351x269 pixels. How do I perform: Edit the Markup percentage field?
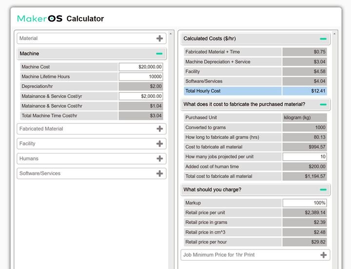tap(304, 203)
